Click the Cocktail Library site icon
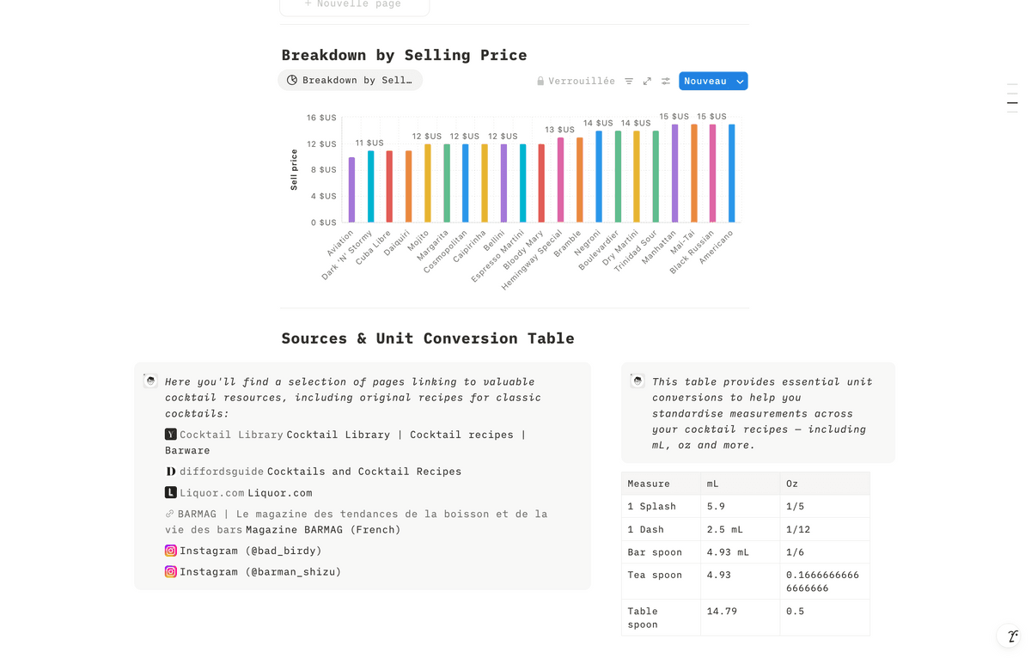This screenshot has height=658, width=1031. point(171,435)
